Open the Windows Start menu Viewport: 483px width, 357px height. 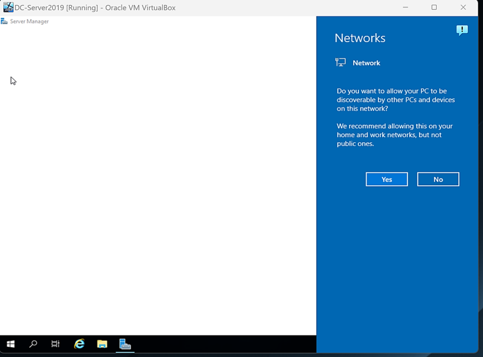(10, 344)
